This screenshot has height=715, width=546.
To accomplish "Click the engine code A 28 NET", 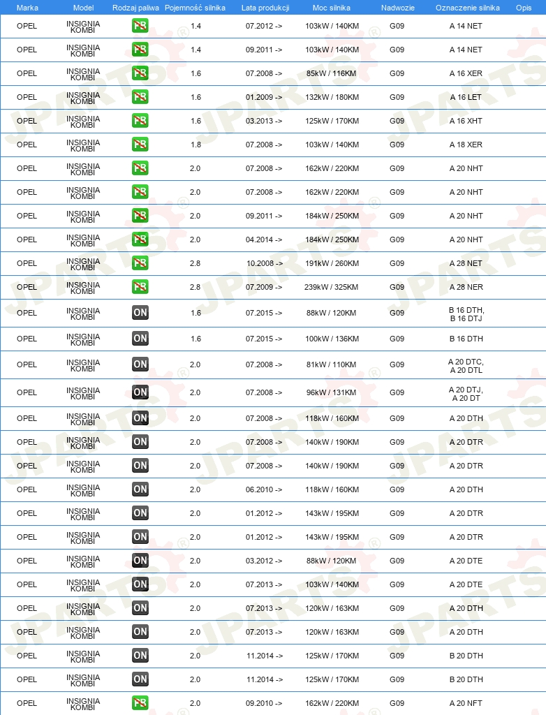I will (466, 263).
